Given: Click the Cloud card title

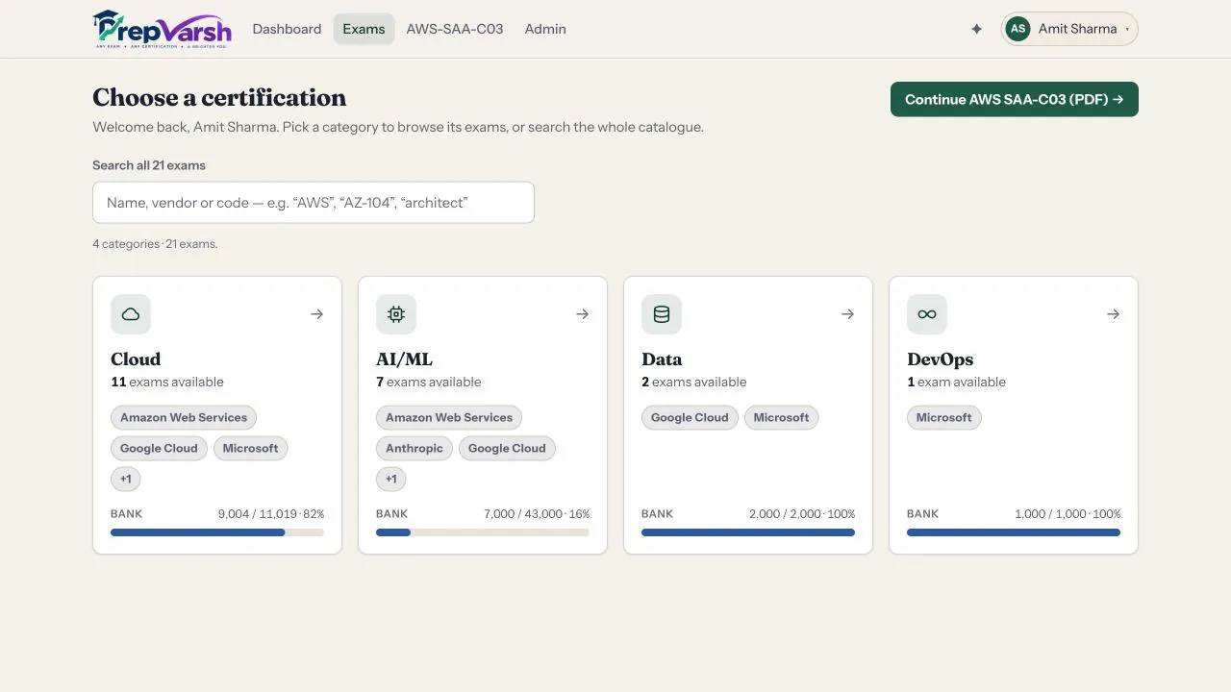Looking at the screenshot, I should 136,359.
